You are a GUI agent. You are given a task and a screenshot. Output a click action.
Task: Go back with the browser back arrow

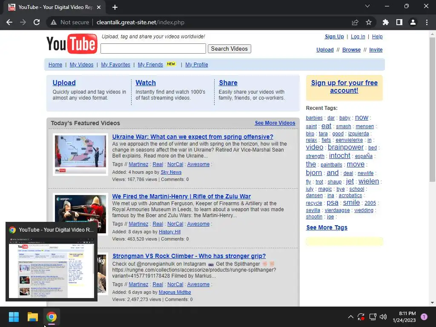[x=9, y=22]
